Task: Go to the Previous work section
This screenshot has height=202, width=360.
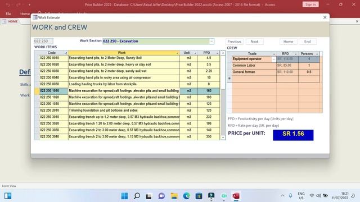Action: [x=234, y=42]
